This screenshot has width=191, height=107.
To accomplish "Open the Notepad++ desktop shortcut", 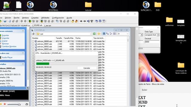I will tap(7, 6).
